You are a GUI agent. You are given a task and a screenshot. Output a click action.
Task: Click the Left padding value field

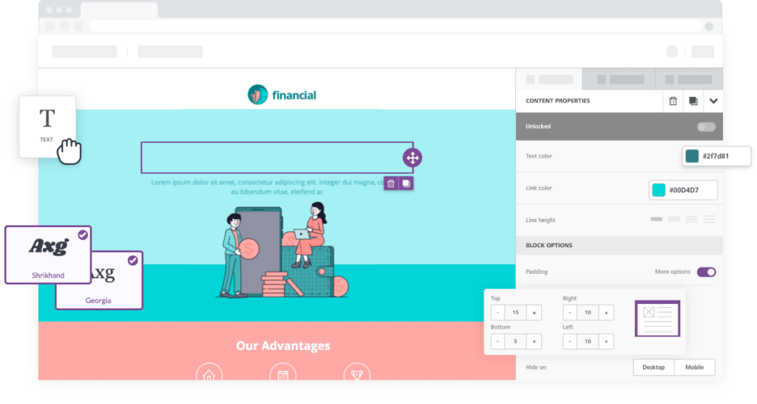(x=588, y=341)
